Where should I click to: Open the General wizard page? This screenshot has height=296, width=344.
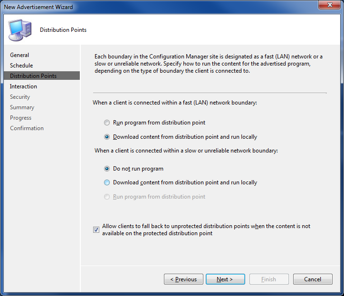point(19,55)
